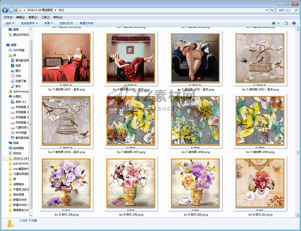
Task: Open the 工具(T) menu
Action: point(45,17)
